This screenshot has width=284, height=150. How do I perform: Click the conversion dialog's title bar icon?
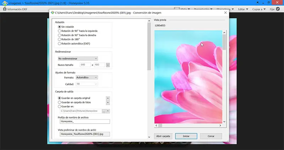pos(53,13)
